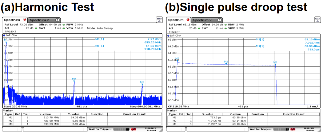Select M2 marker on droop test trace
This screenshot has width=323, height=134.
coord(226,64)
